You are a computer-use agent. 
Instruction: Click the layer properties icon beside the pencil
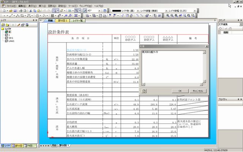pos(23,25)
